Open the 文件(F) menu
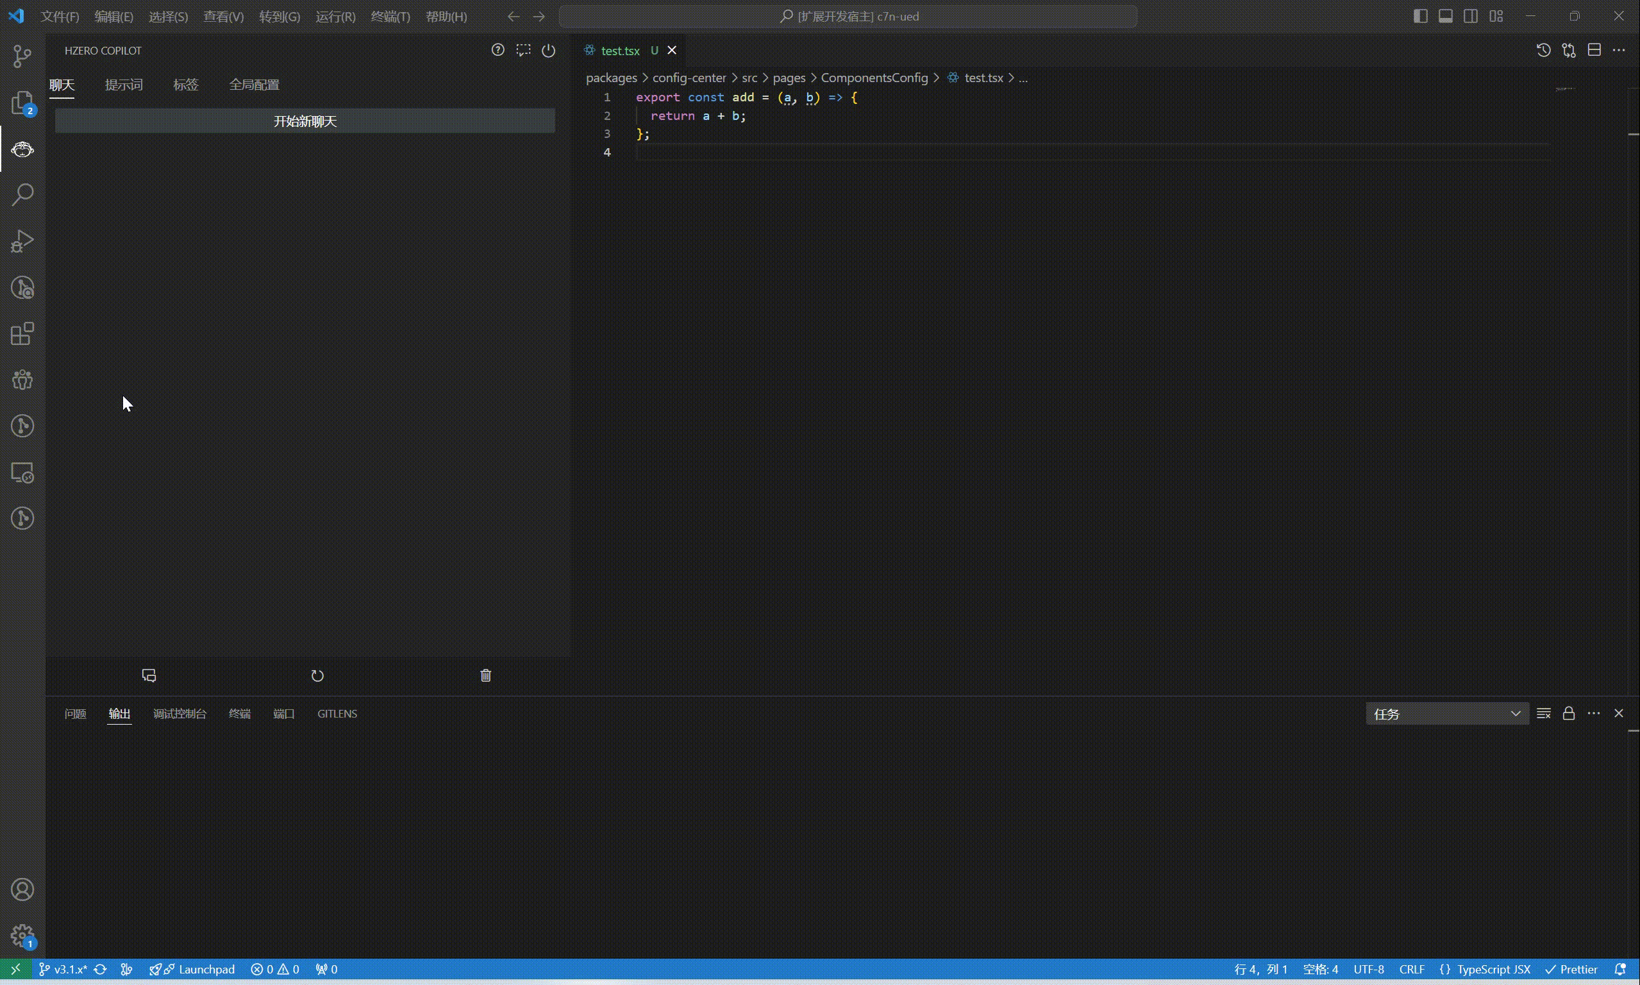This screenshot has width=1640, height=985. [60, 17]
